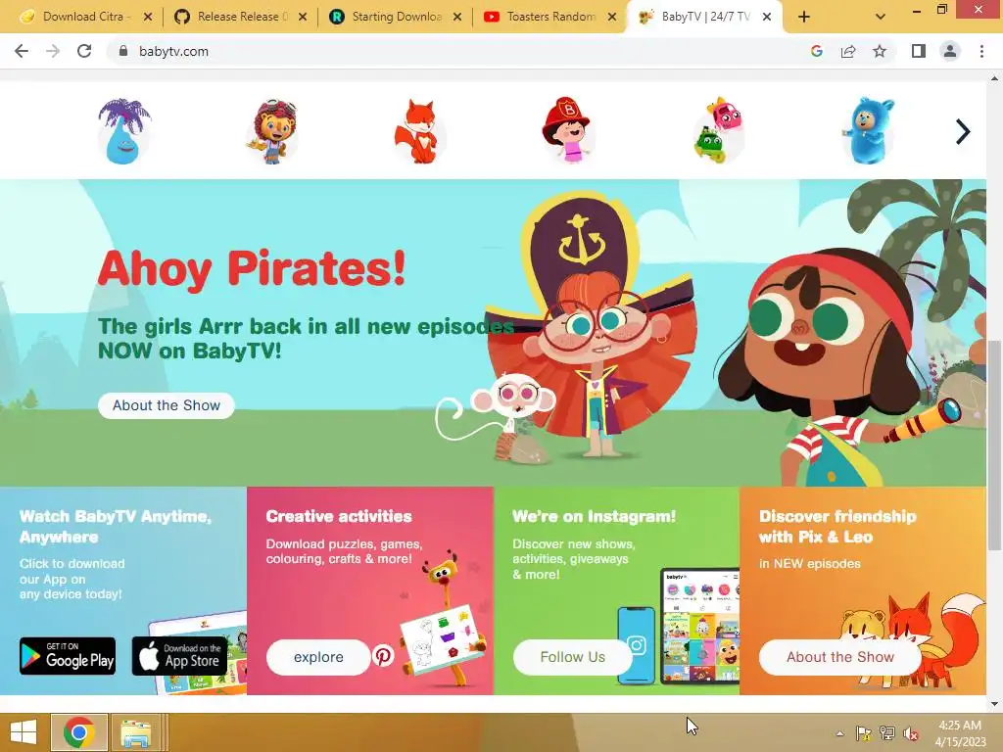Click the Ahoy Pirates! headline
This screenshot has height=752, width=1003.
252,268
